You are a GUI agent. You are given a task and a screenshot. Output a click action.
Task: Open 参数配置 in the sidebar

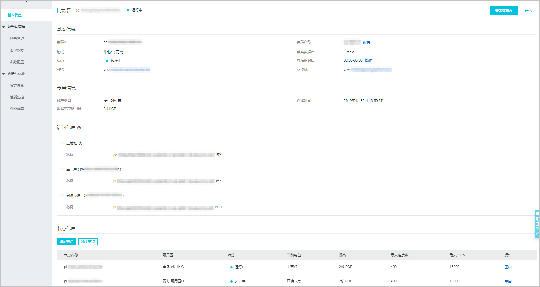point(17,62)
